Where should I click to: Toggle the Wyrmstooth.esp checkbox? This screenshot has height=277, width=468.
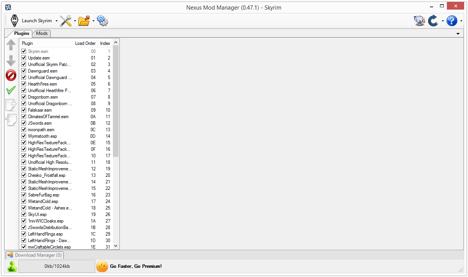tap(24, 136)
